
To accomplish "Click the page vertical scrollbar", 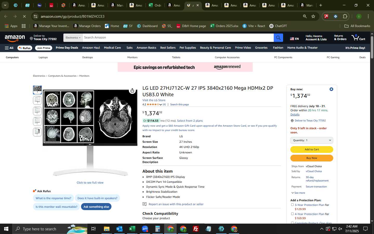I will point(372,47).
